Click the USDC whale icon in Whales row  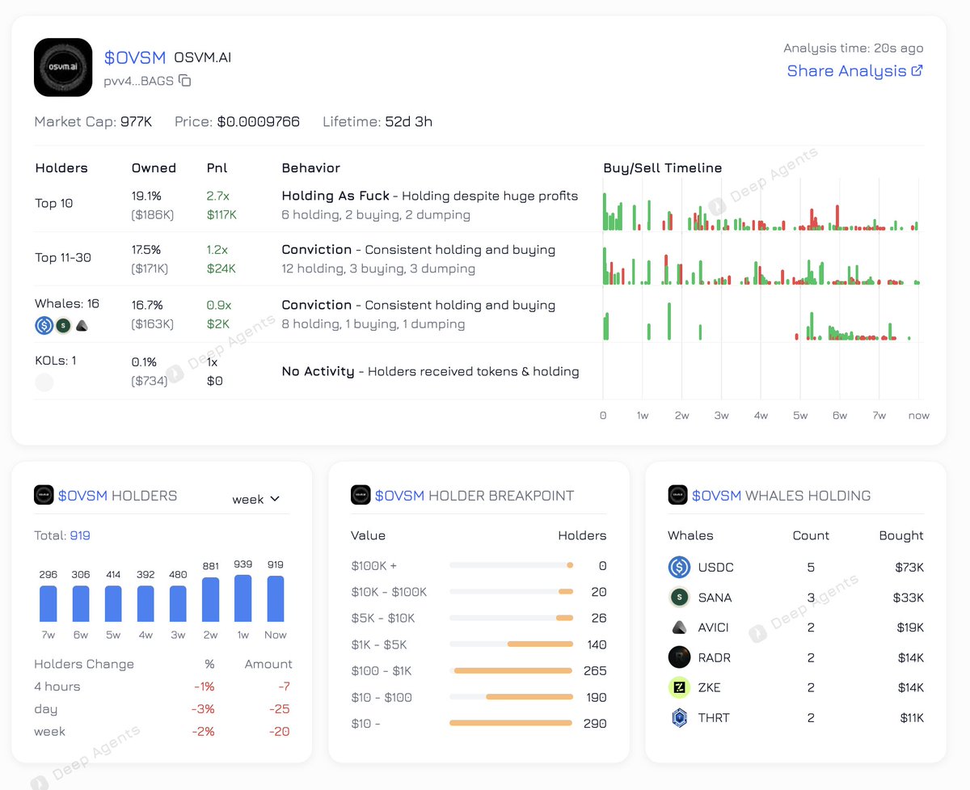pyautogui.click(x=44, y=326)
